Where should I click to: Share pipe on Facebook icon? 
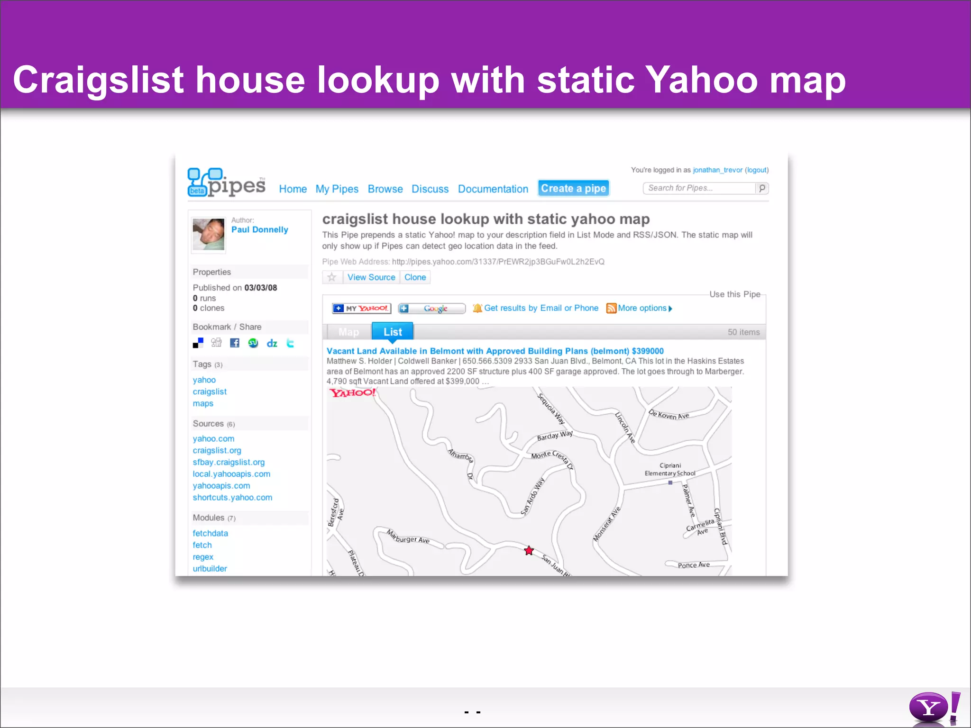point(235,343)
